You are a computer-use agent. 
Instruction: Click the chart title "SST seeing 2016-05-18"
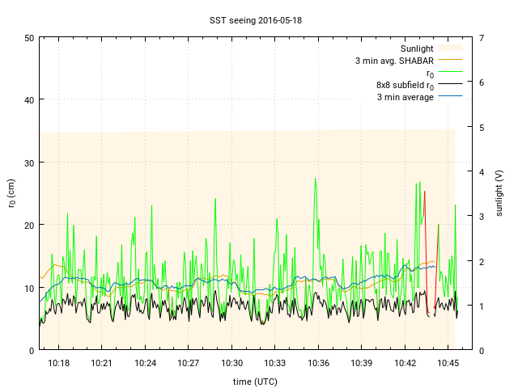click(x=259, y=19)
